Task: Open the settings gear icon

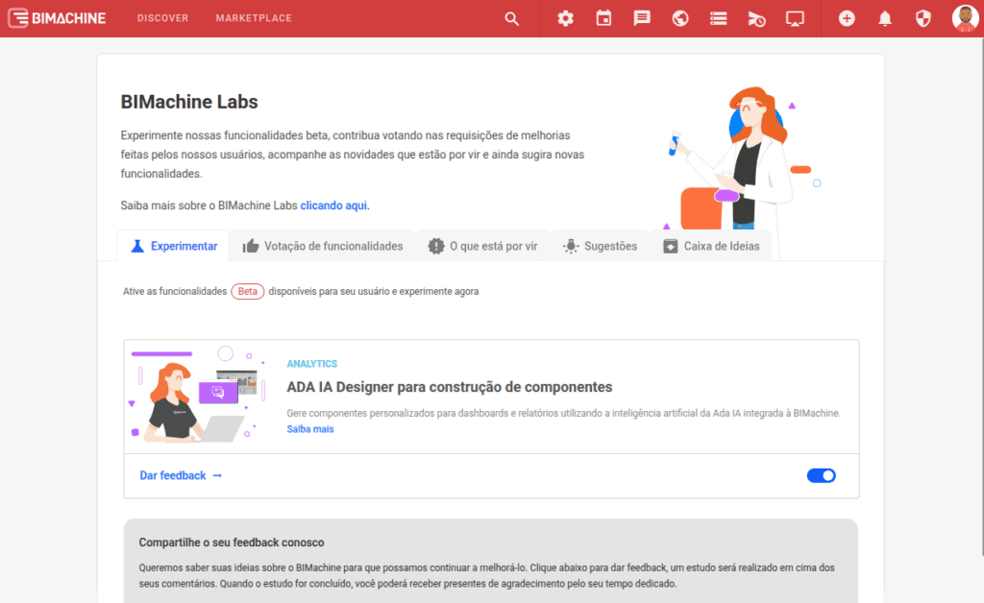Action: pos(565,18)
